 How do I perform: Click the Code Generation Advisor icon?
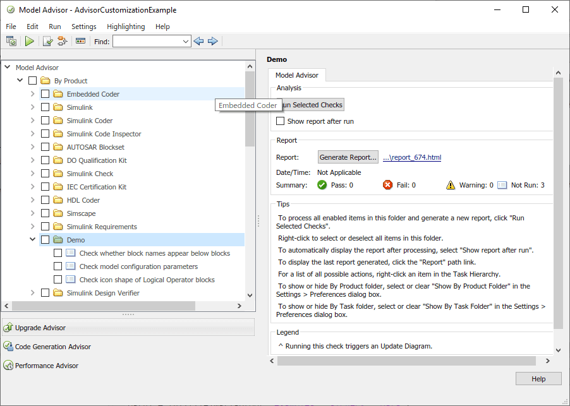[8, 347]
